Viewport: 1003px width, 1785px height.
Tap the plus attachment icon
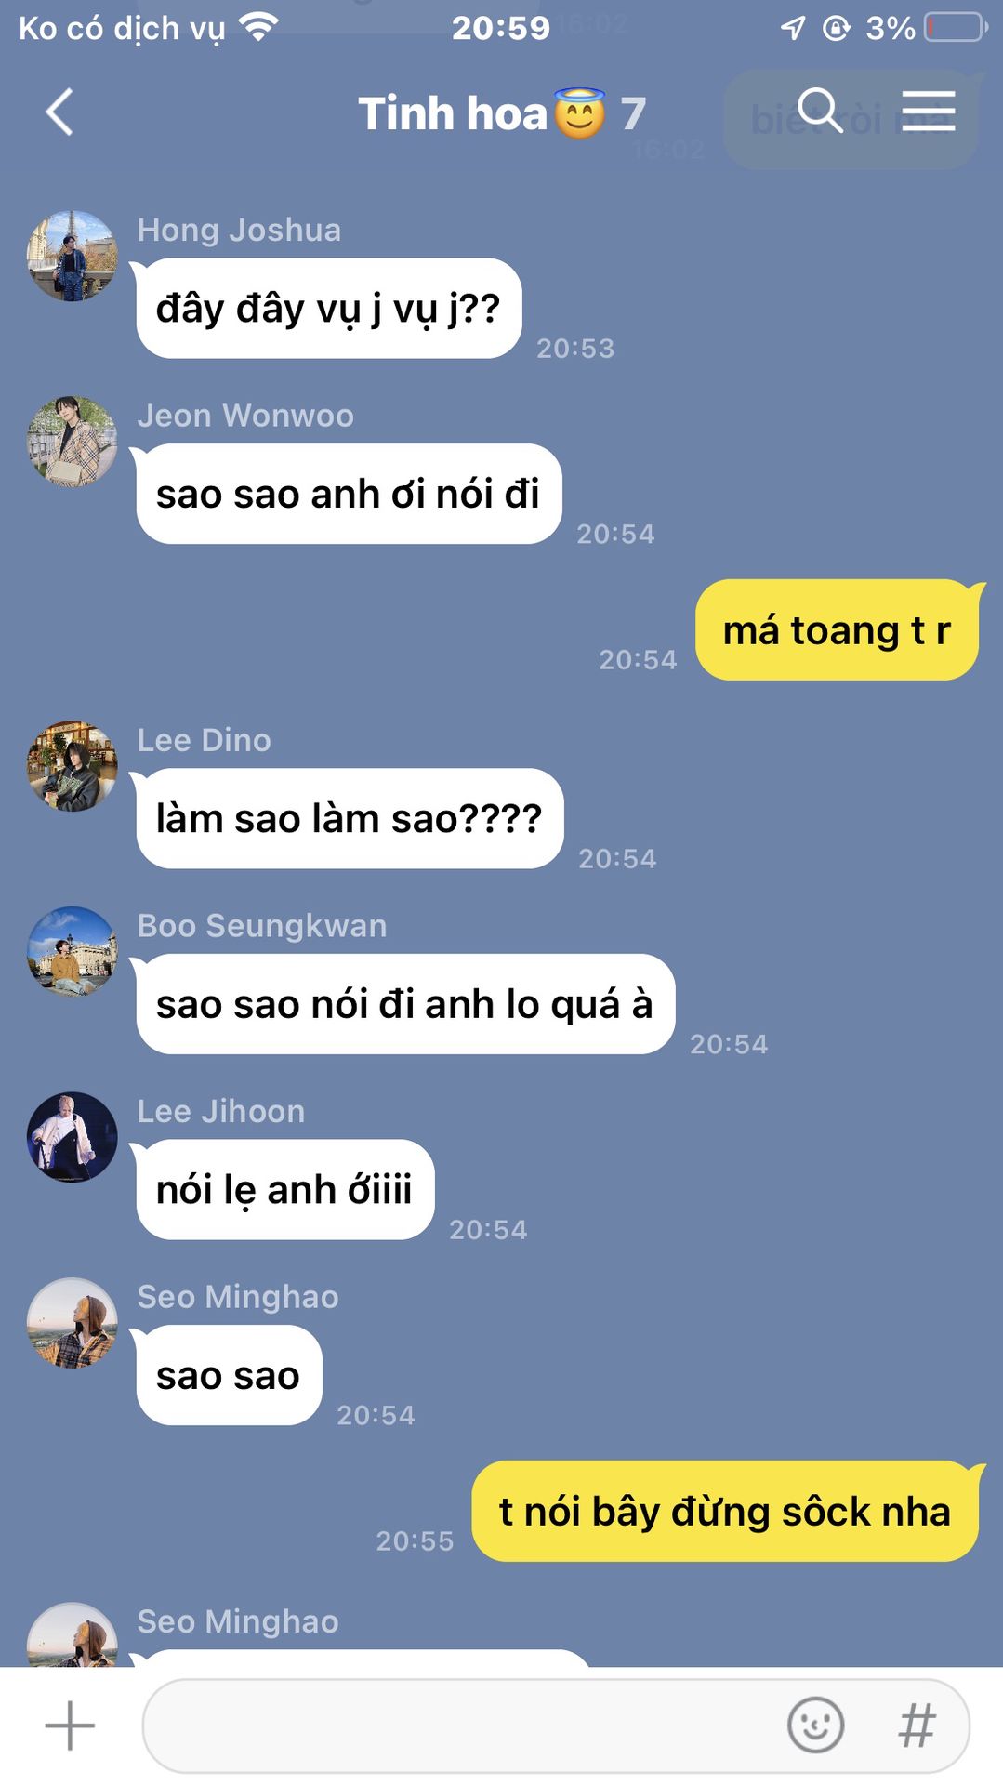coord(70,1725)
